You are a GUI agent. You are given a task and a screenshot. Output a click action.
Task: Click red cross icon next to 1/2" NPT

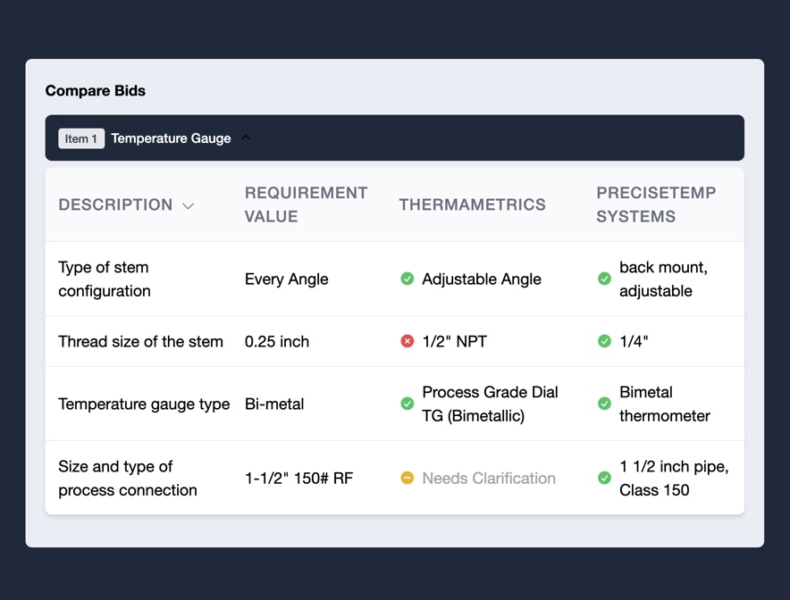point(408,341)
